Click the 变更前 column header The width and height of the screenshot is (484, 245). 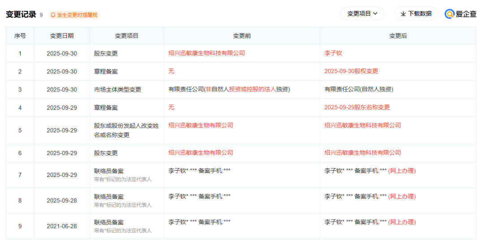point(242,36)
